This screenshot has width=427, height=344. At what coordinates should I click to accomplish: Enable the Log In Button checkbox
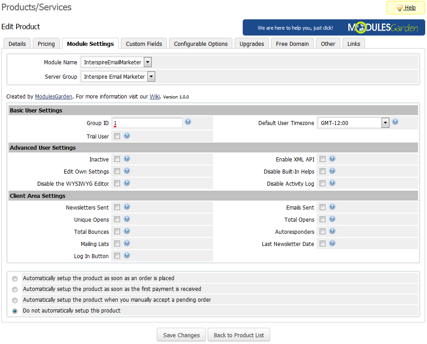click(x=117, y=256)
